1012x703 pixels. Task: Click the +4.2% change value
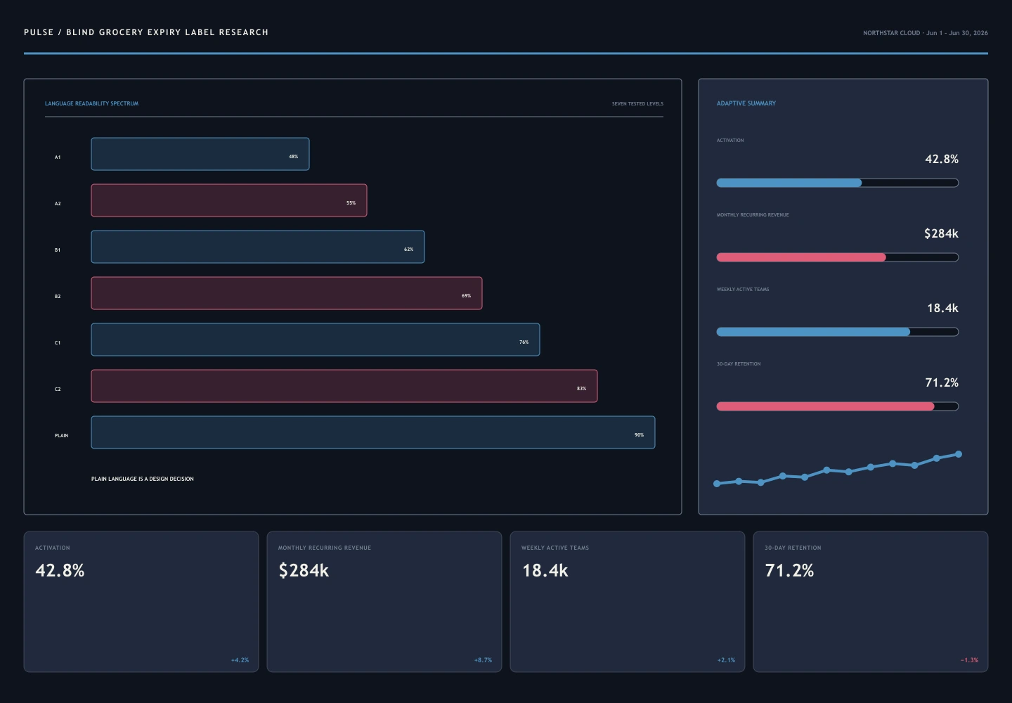pos(240,660)
